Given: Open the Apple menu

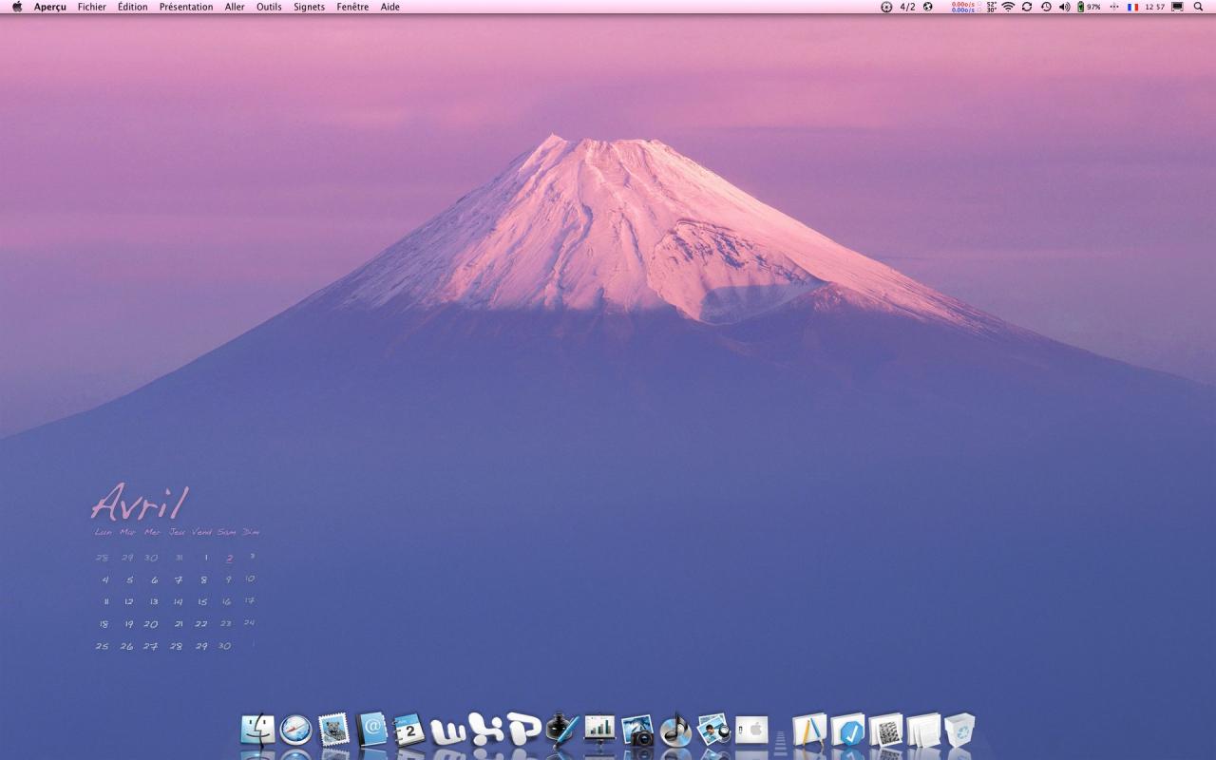Looking at the screenshot, I should coord(17,7).
